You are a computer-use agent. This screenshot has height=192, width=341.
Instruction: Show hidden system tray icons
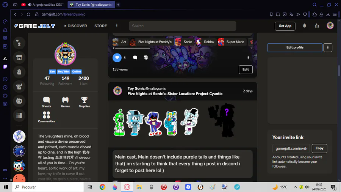coord(295,187)
